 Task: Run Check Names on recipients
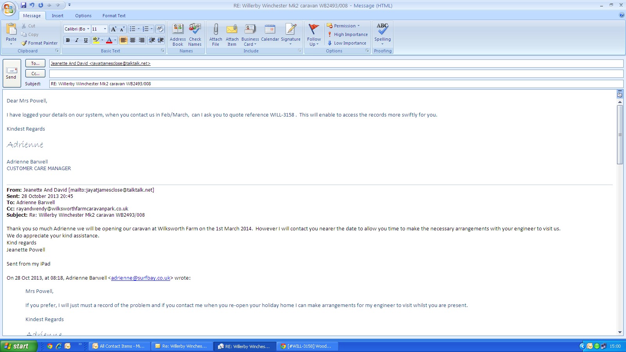point(195,35)
